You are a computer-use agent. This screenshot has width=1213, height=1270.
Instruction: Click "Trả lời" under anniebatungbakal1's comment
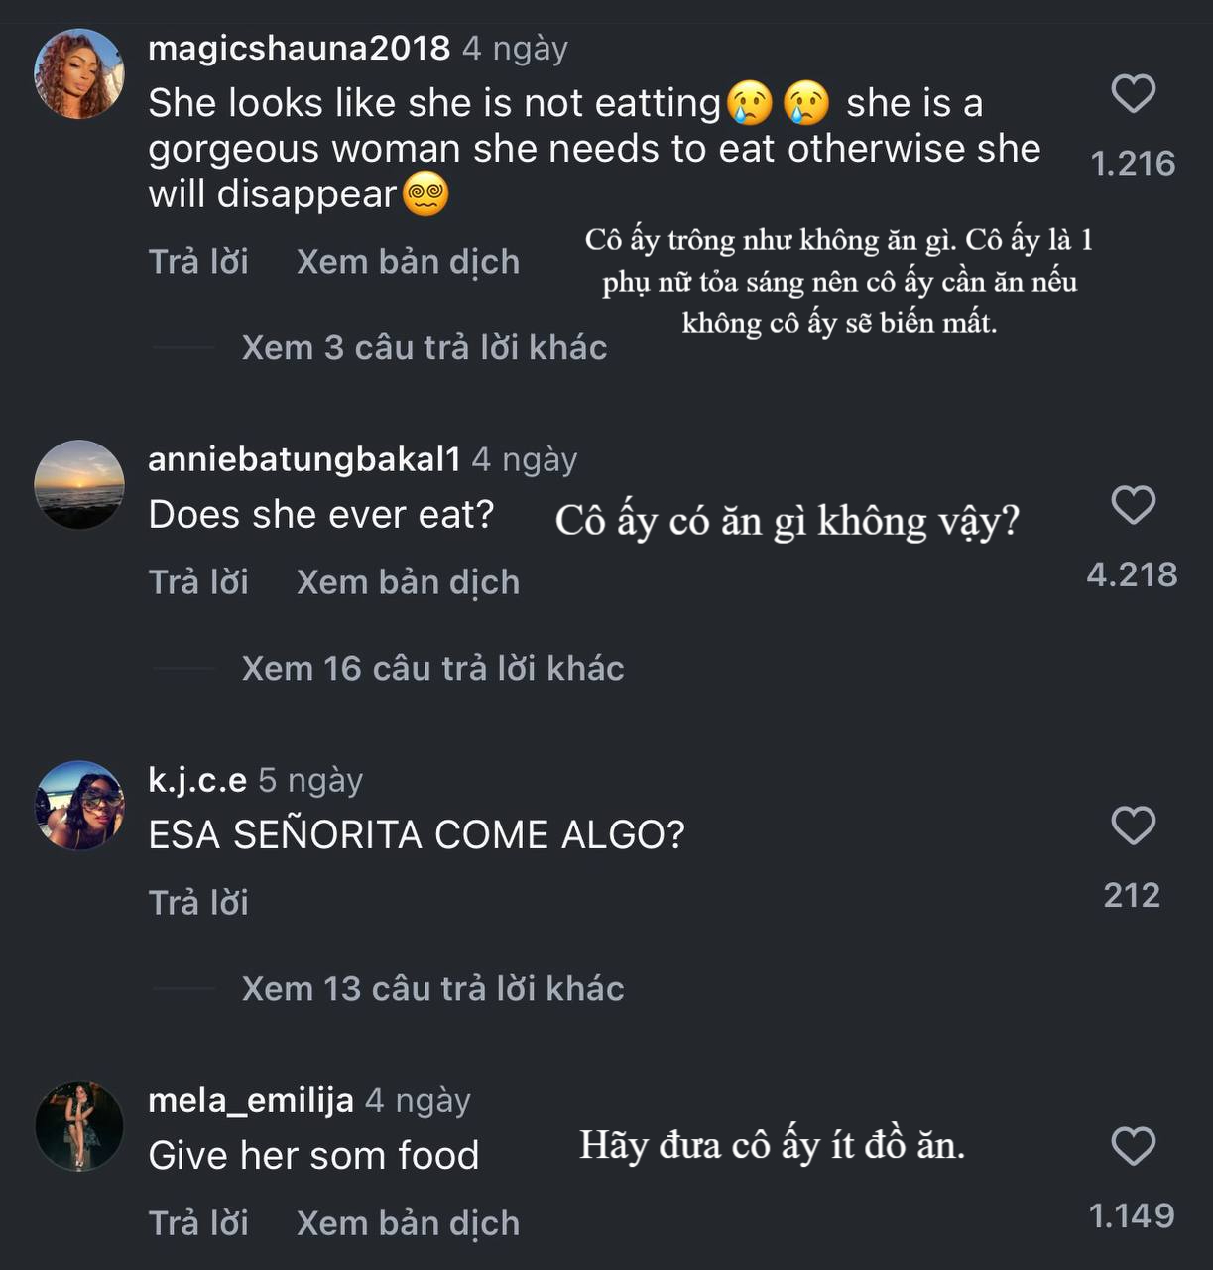coord(198,581)
